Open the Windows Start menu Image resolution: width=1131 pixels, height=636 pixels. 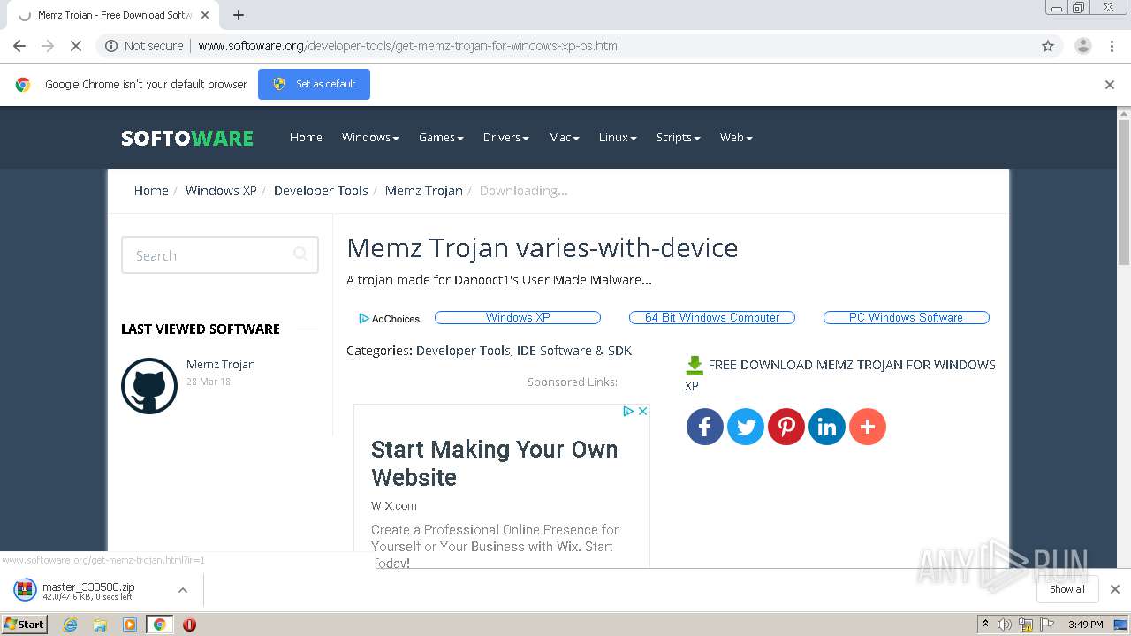click(x=25, y=624)
